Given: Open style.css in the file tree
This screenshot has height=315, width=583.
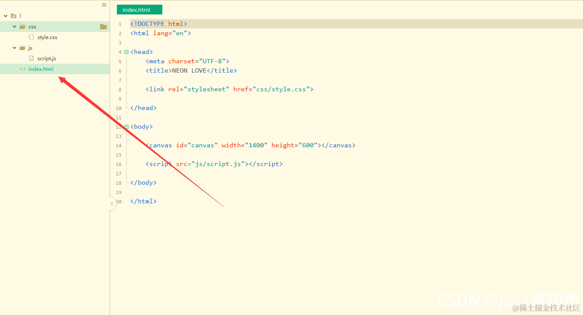Looking at the screenshot, I should pos(47,37).
